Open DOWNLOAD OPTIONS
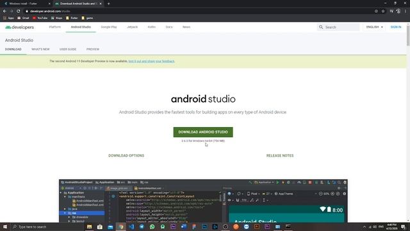Image resolution: width=410 pixels, height=231 pixels. 126,155
